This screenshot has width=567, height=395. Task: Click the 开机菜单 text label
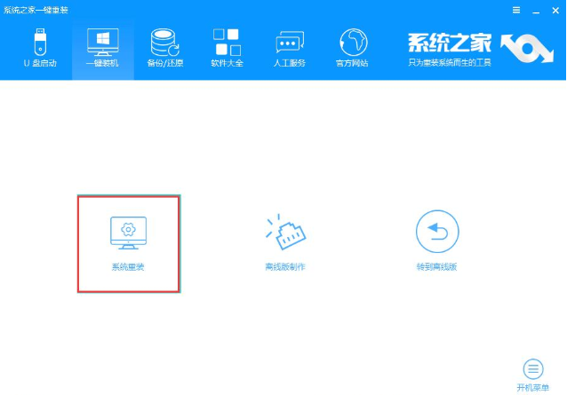533,388
